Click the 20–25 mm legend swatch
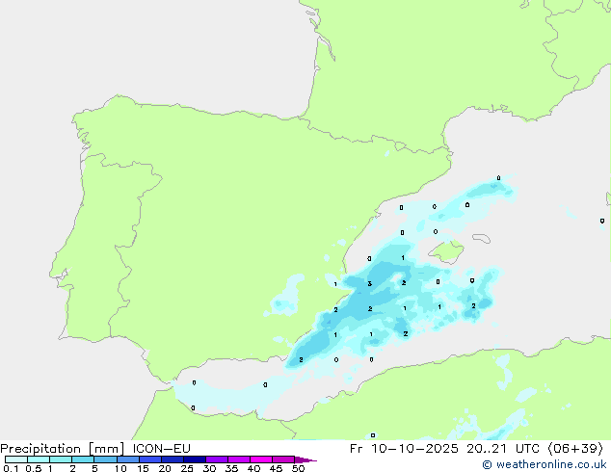This screenshot has height=472, width=611. pos(173,459)
